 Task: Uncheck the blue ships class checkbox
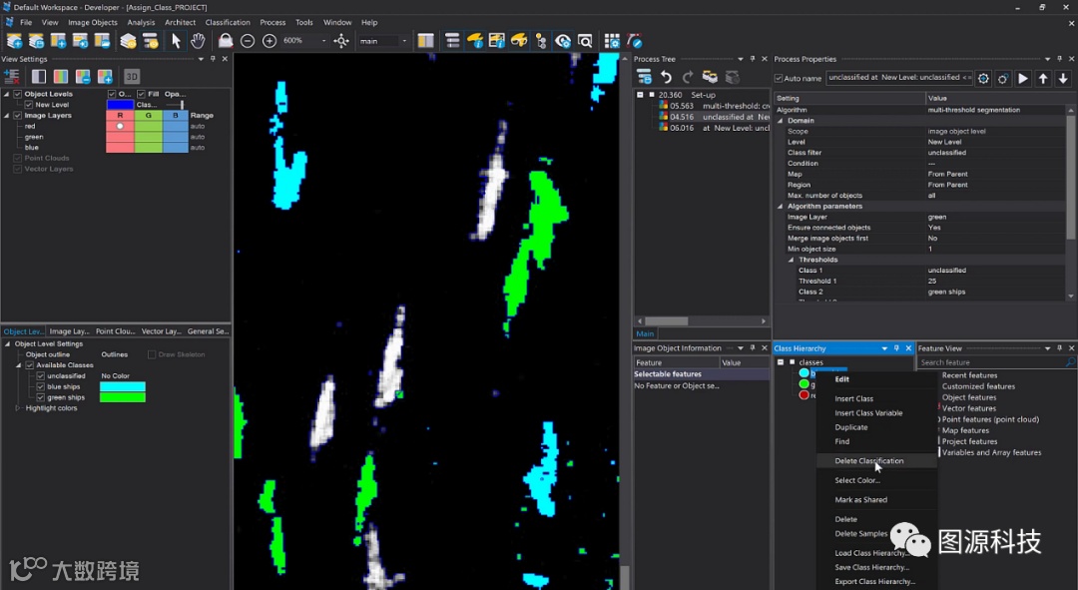41,386
